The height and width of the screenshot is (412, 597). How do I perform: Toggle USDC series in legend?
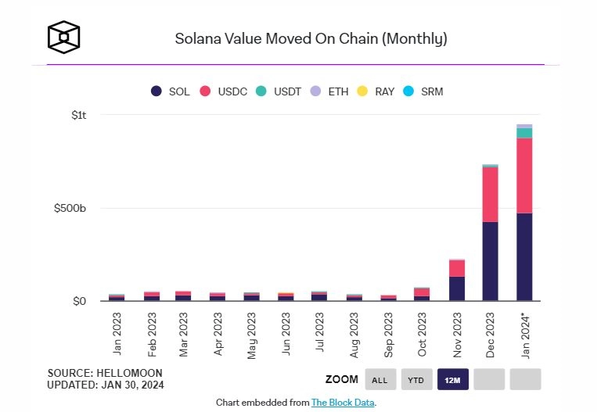point(224,91)
